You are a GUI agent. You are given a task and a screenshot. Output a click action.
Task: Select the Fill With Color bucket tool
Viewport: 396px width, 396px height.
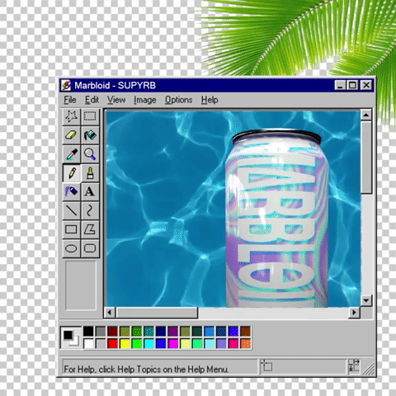click(x=90, y=135)
